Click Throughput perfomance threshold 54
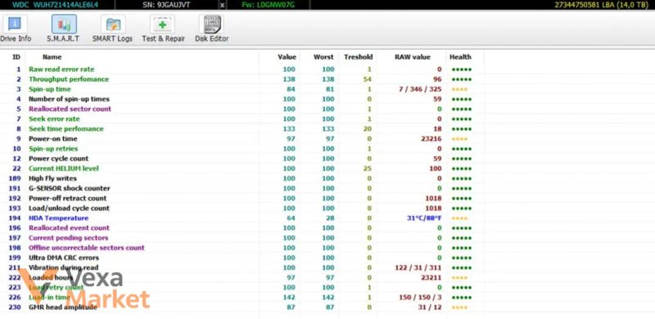Image resolution: width=655 pixels, height=319 pixels. point(368,79)
